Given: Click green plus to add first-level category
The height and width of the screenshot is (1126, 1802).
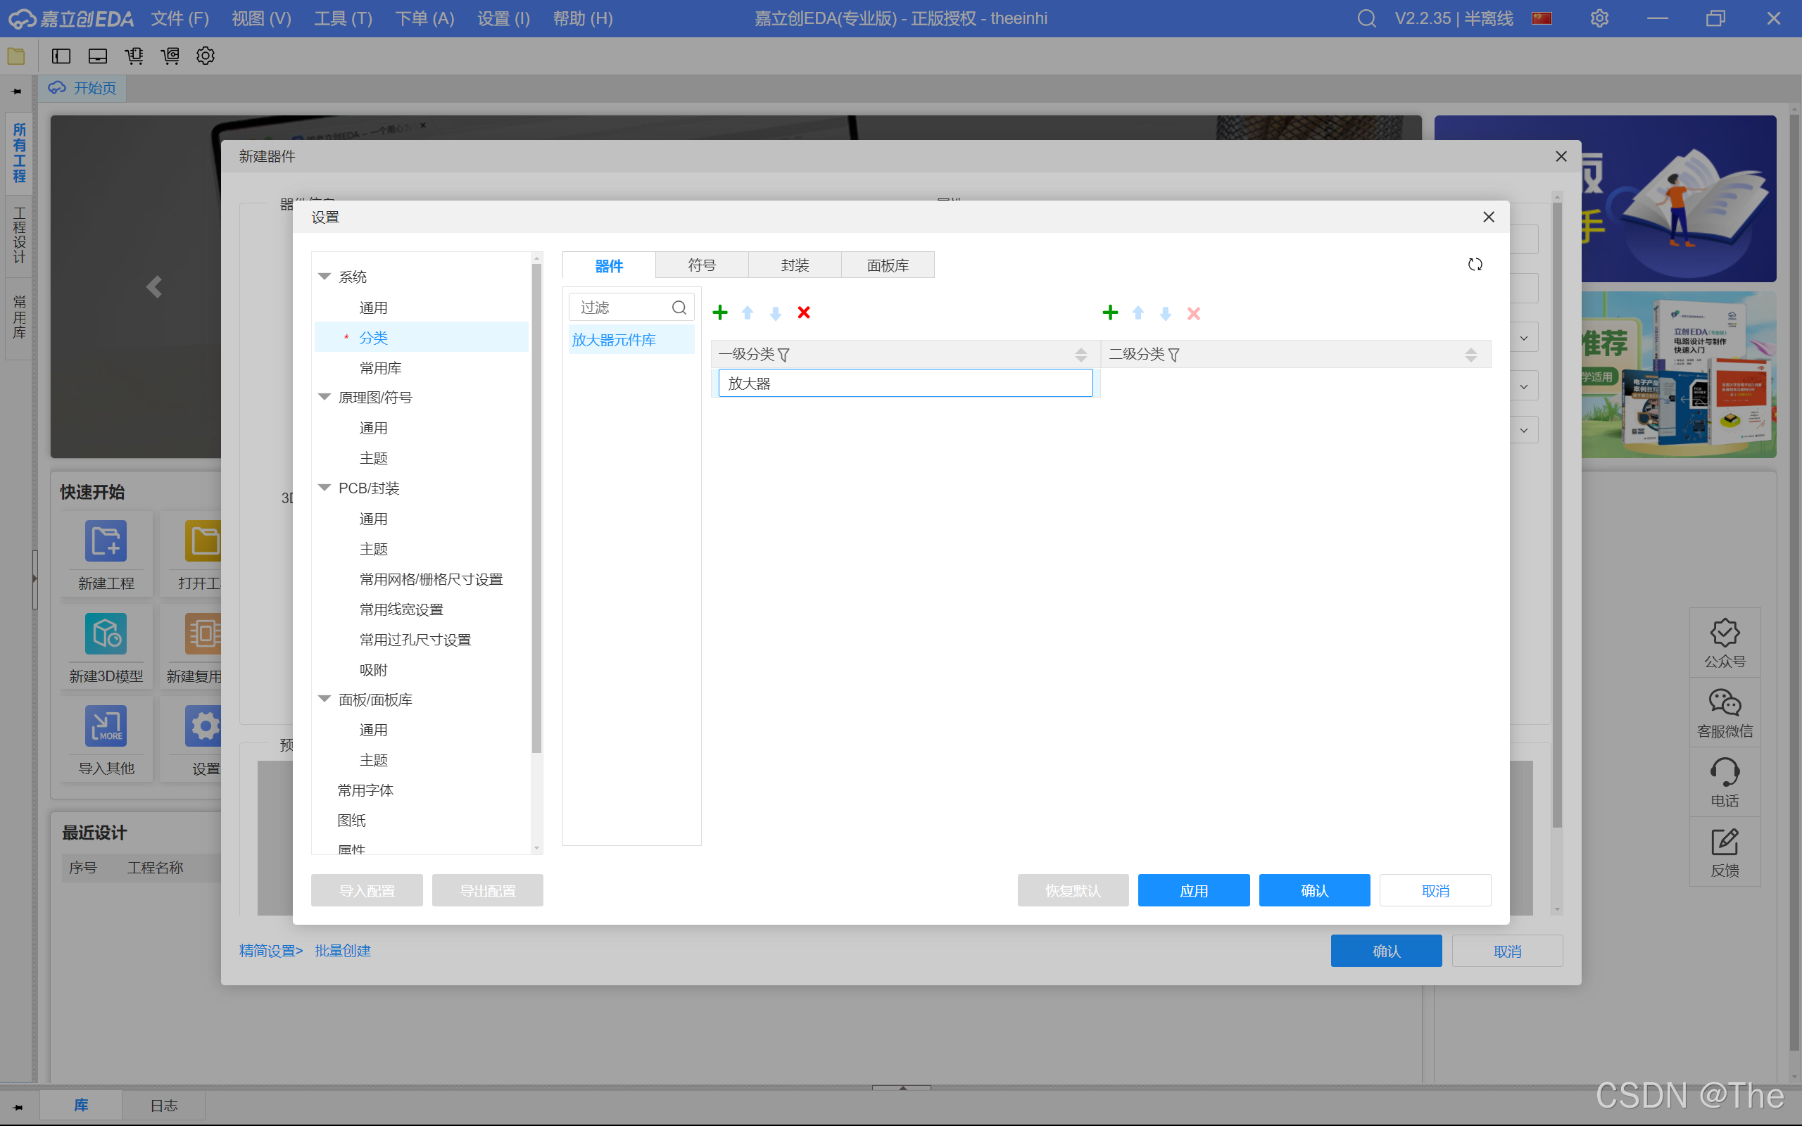Looking at the screenshot, I should (720, 312).
